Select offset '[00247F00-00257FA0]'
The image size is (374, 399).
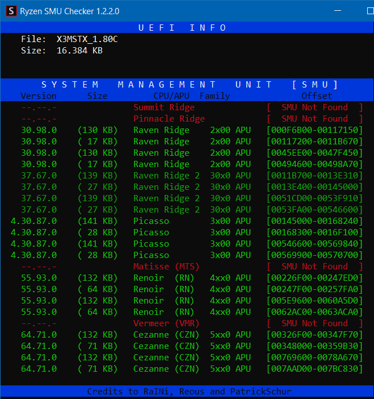click(x=314, y=289)
